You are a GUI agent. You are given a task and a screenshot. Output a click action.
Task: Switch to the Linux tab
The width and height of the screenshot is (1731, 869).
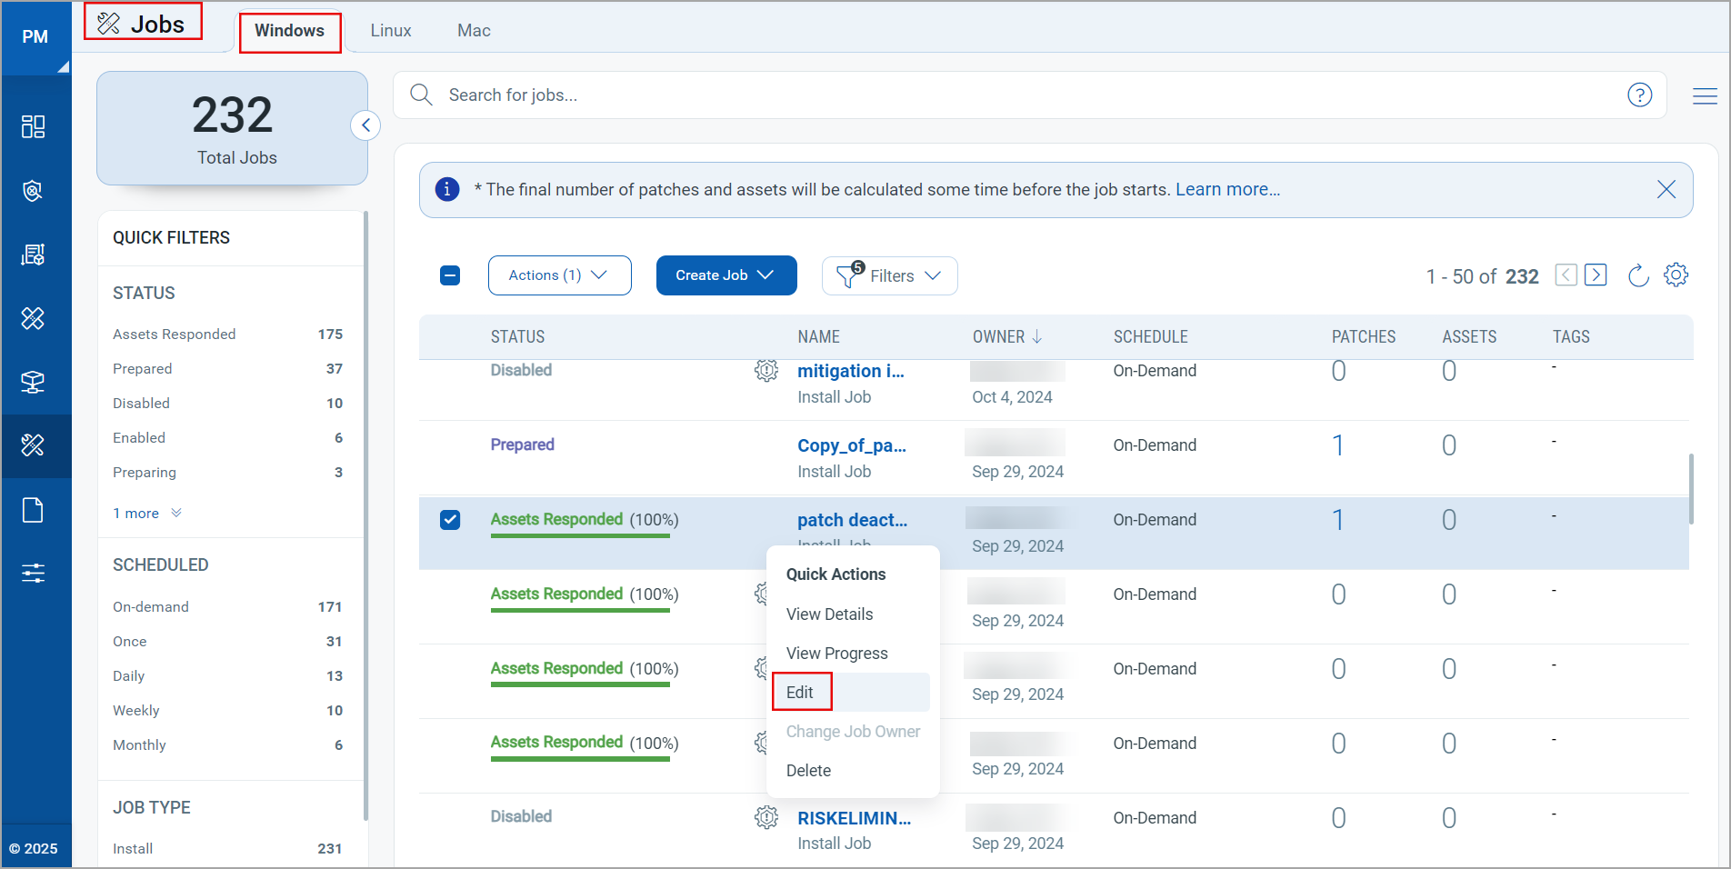click(391, 31)
